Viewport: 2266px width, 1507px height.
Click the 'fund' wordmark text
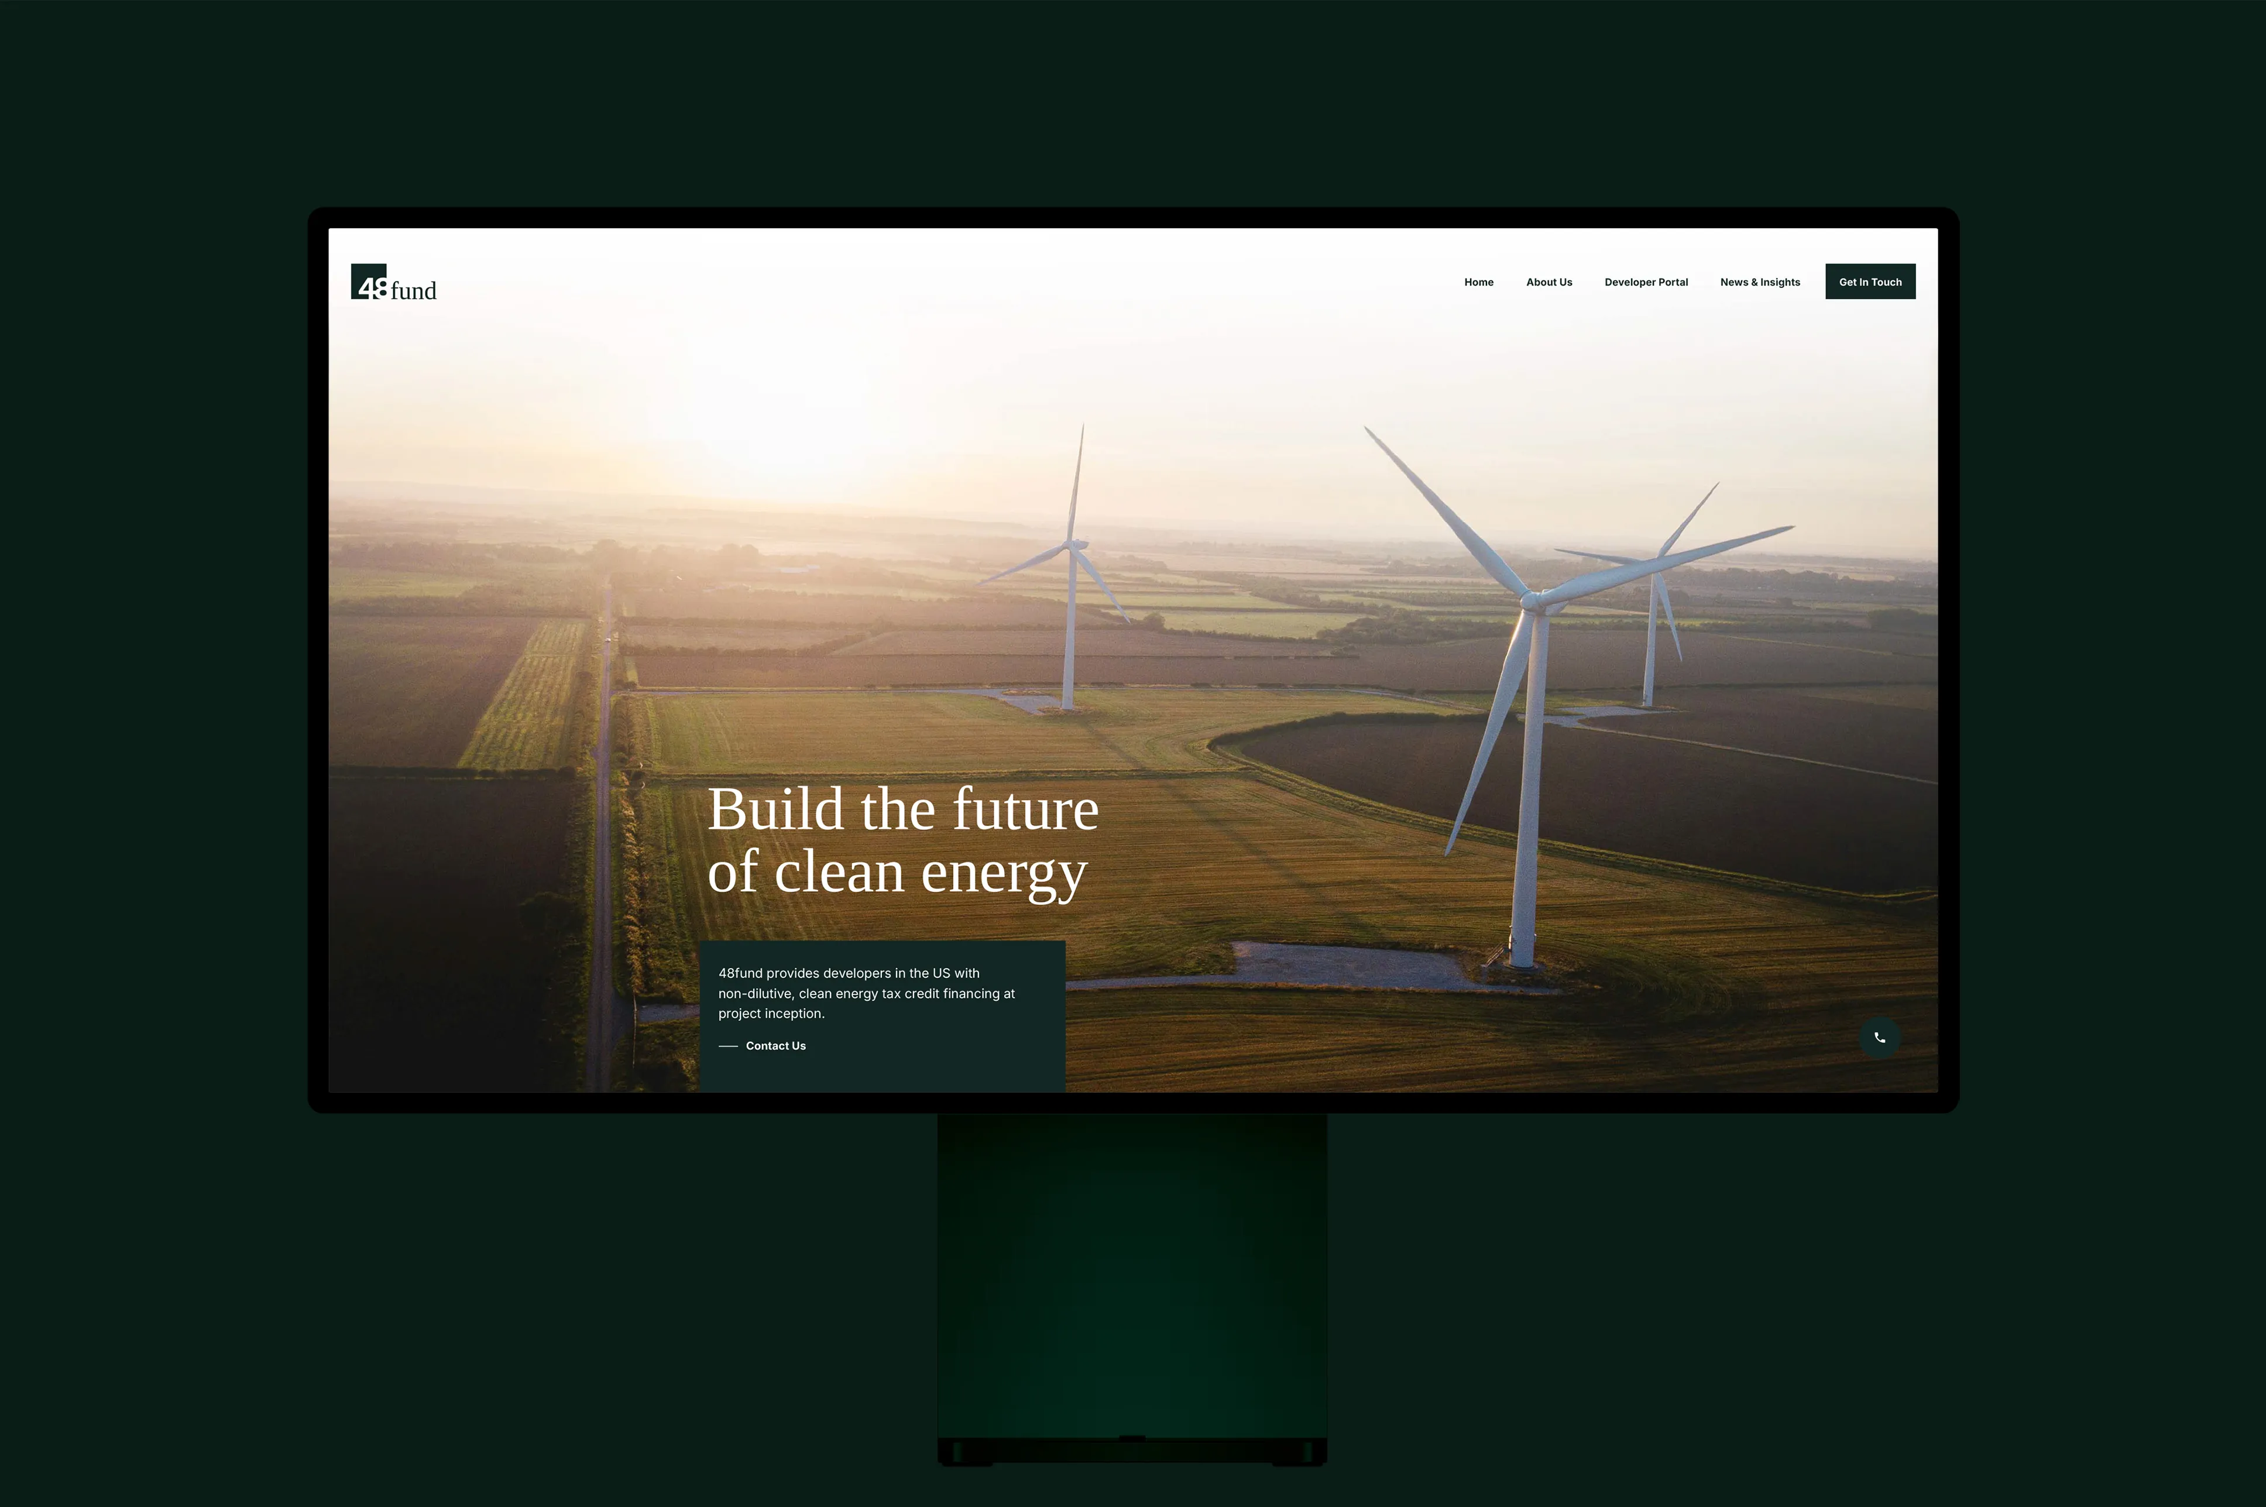[x=413, y=290]
